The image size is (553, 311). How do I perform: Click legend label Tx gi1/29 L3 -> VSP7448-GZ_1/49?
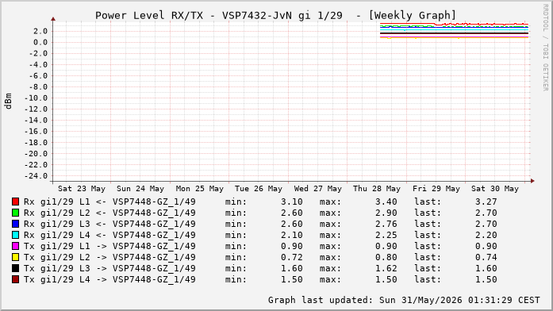pos(109,268)
